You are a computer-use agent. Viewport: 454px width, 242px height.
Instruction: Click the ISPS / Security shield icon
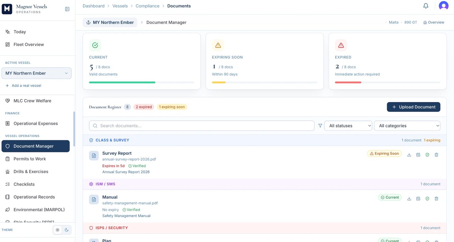[x=91, y=228]
